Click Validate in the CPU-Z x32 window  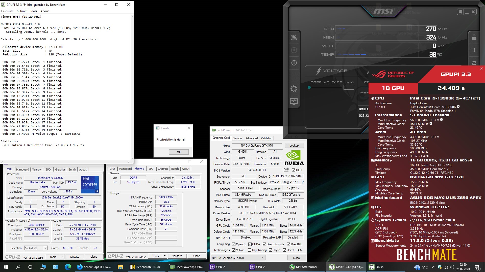tap(177, 256)
